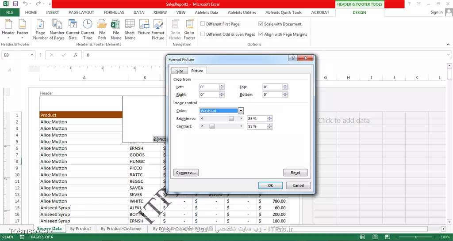This screenshot has height=241, width=453.
Task: Customize Quick Access Toolbar arrow
Action: click(50, 4)
